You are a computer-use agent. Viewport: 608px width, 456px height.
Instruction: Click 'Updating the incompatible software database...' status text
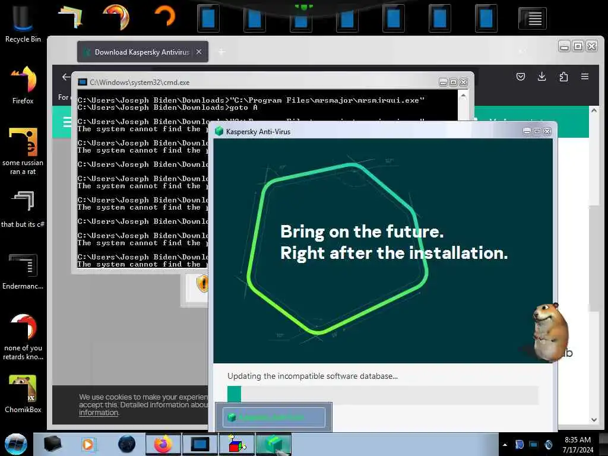(x=312, y=376)
